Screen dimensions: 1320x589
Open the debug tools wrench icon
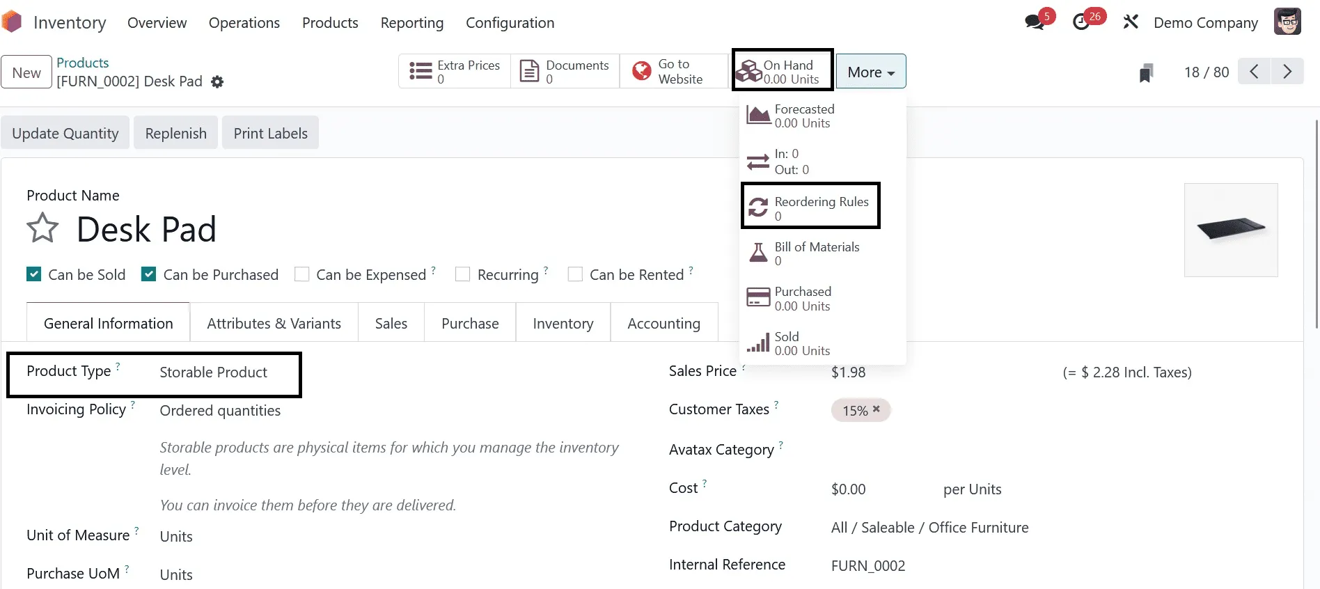(1131, 22)
